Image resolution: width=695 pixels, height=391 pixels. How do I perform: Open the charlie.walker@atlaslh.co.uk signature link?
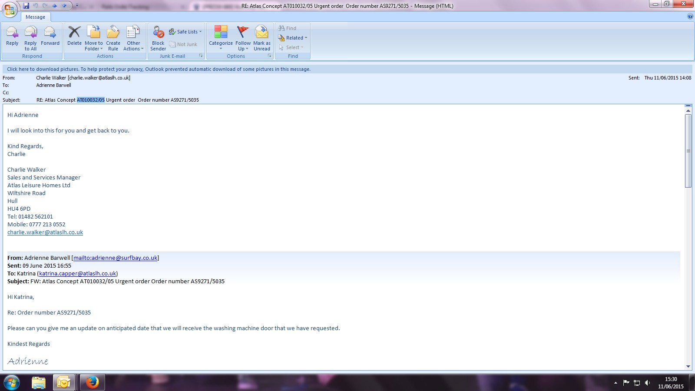(45, 232)
